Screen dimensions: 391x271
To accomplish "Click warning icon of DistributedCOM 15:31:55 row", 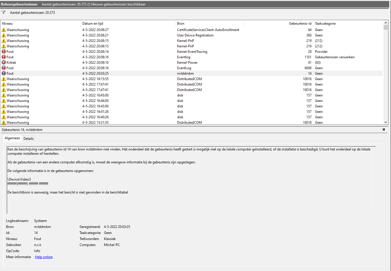I will click(4, 123).
